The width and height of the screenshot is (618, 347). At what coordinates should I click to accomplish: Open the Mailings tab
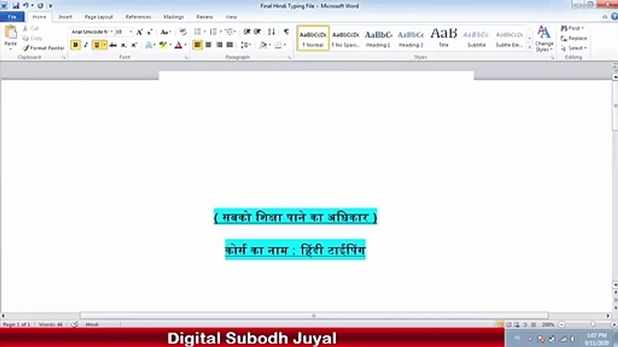[x=173, y=17]
